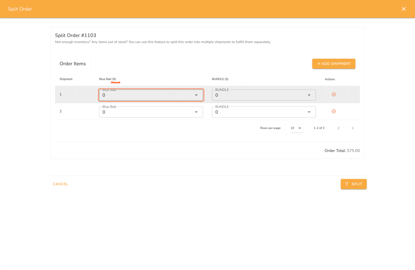The image size is (415, 270).
Task: Click the Order Total amount
Action: 353,151
